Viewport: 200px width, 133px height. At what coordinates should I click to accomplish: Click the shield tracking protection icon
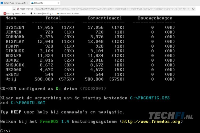pos(14,9)
